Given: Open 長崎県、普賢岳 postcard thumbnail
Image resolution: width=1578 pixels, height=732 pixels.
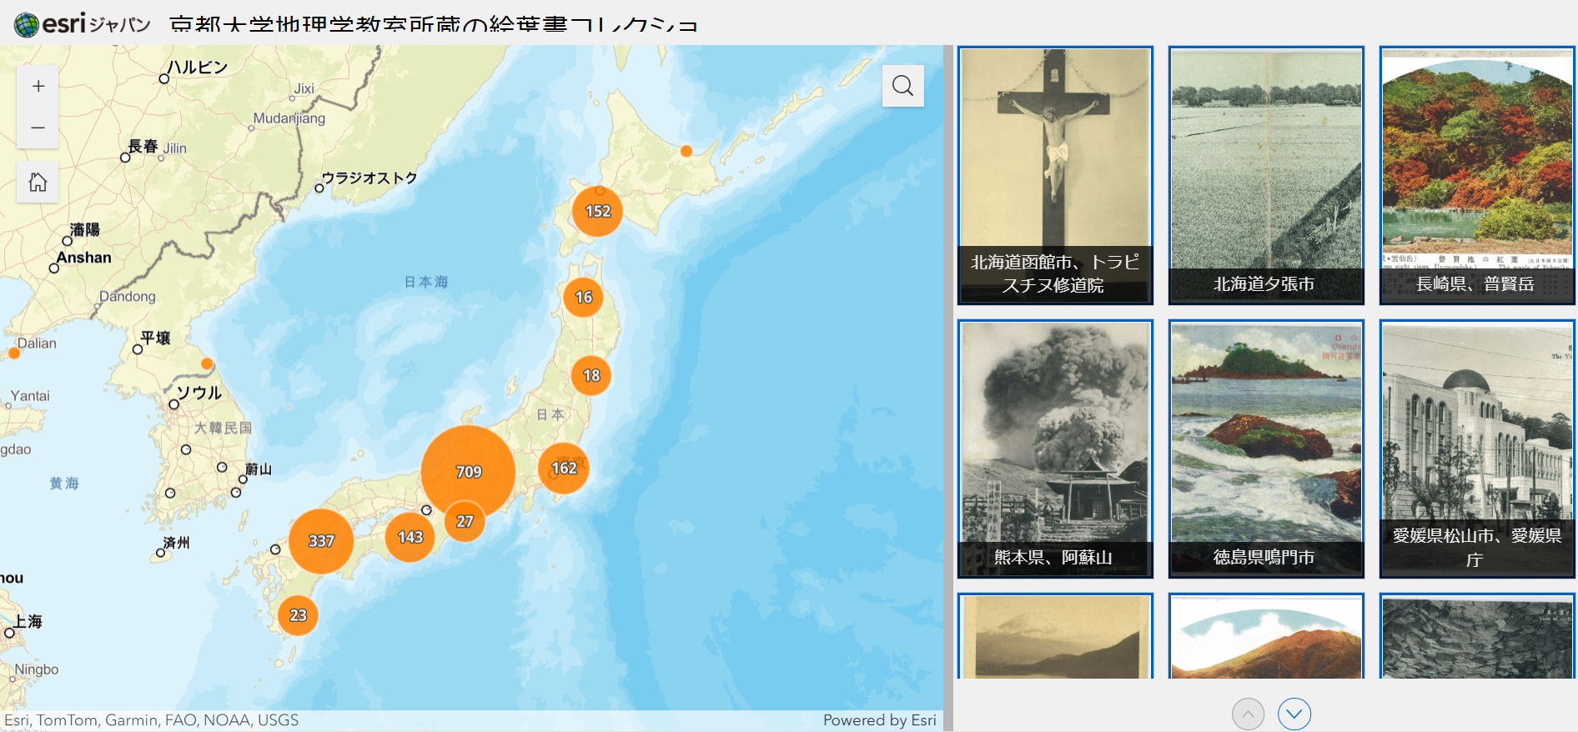Looking at the screenshot, I should tap(1477, 175).
